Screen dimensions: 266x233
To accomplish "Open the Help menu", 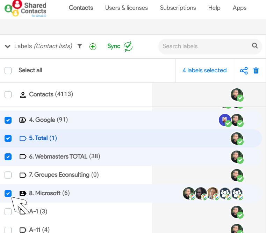I will [x=214, y=8].
